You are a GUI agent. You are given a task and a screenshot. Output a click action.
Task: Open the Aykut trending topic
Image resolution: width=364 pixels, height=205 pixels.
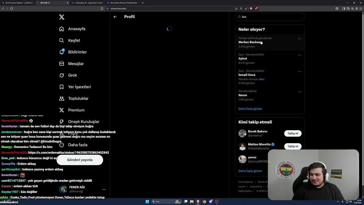270,59
